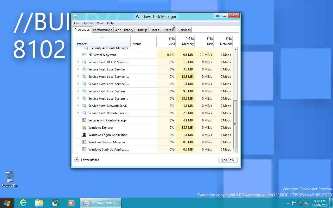The height and width of the screenshot is (208, 333).
Task: Click the process list scroll up arrow
Action: point(235,50)
